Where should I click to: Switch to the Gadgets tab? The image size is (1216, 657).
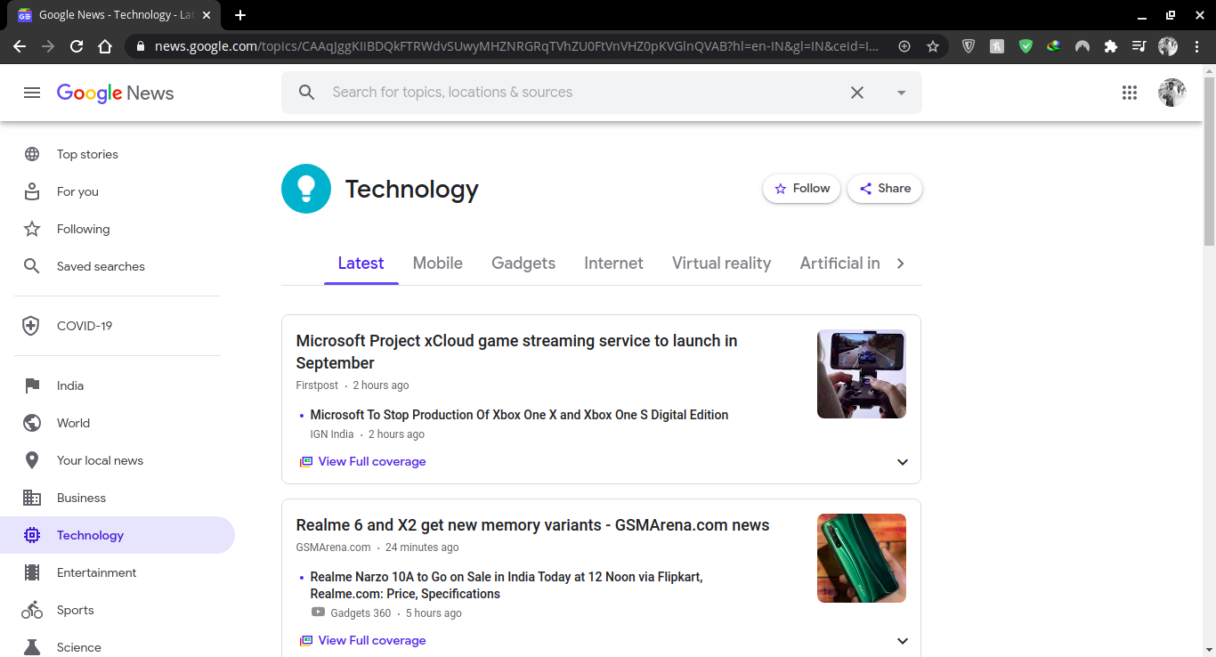click(x=523, y=264)
